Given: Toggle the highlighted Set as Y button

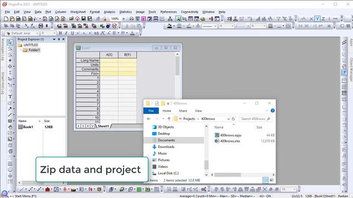Looking at the screenshot, I should pos(317,19).
